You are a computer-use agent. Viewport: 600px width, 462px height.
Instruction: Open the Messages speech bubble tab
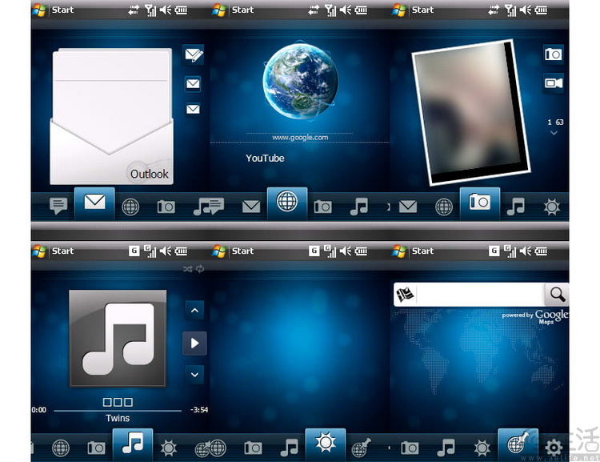58,207
